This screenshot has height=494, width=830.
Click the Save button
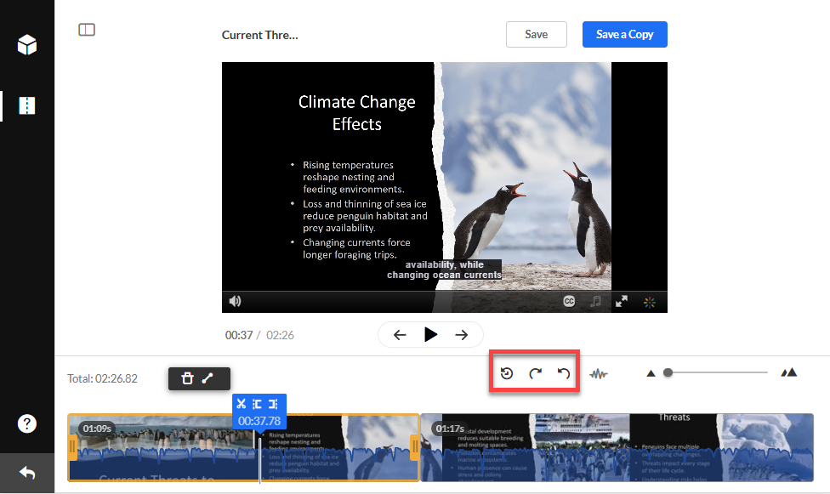point(537,34)
